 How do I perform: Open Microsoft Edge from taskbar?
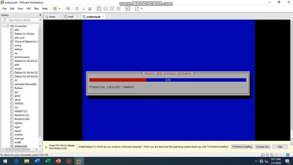click(16, 161)
